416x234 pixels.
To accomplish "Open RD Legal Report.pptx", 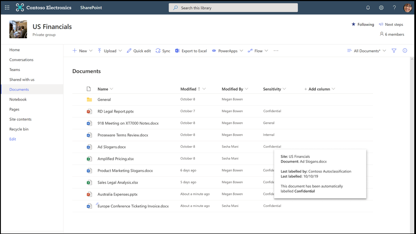I will coord(116,111).
